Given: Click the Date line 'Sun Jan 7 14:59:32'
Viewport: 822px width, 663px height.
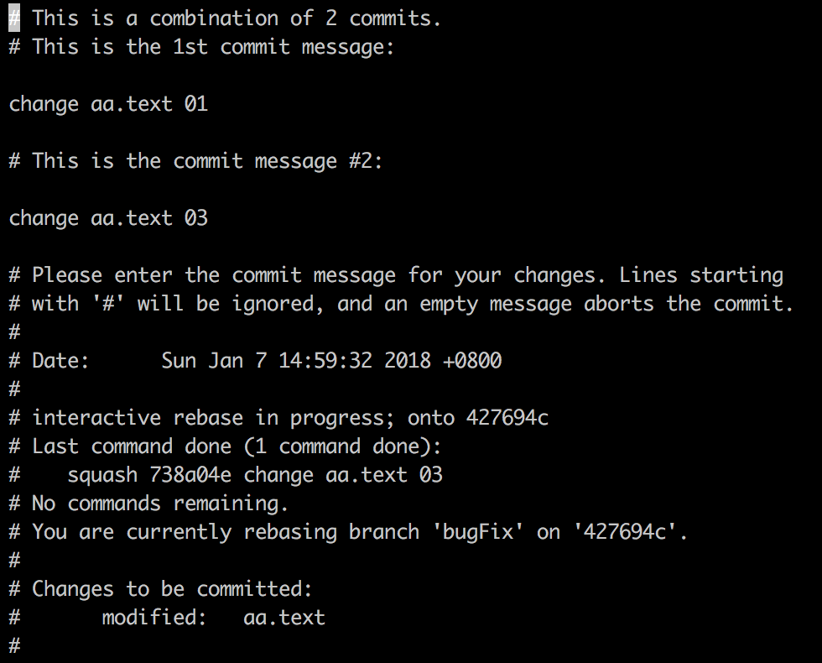Looking at the screenshot, I should [x=267, y=361].
